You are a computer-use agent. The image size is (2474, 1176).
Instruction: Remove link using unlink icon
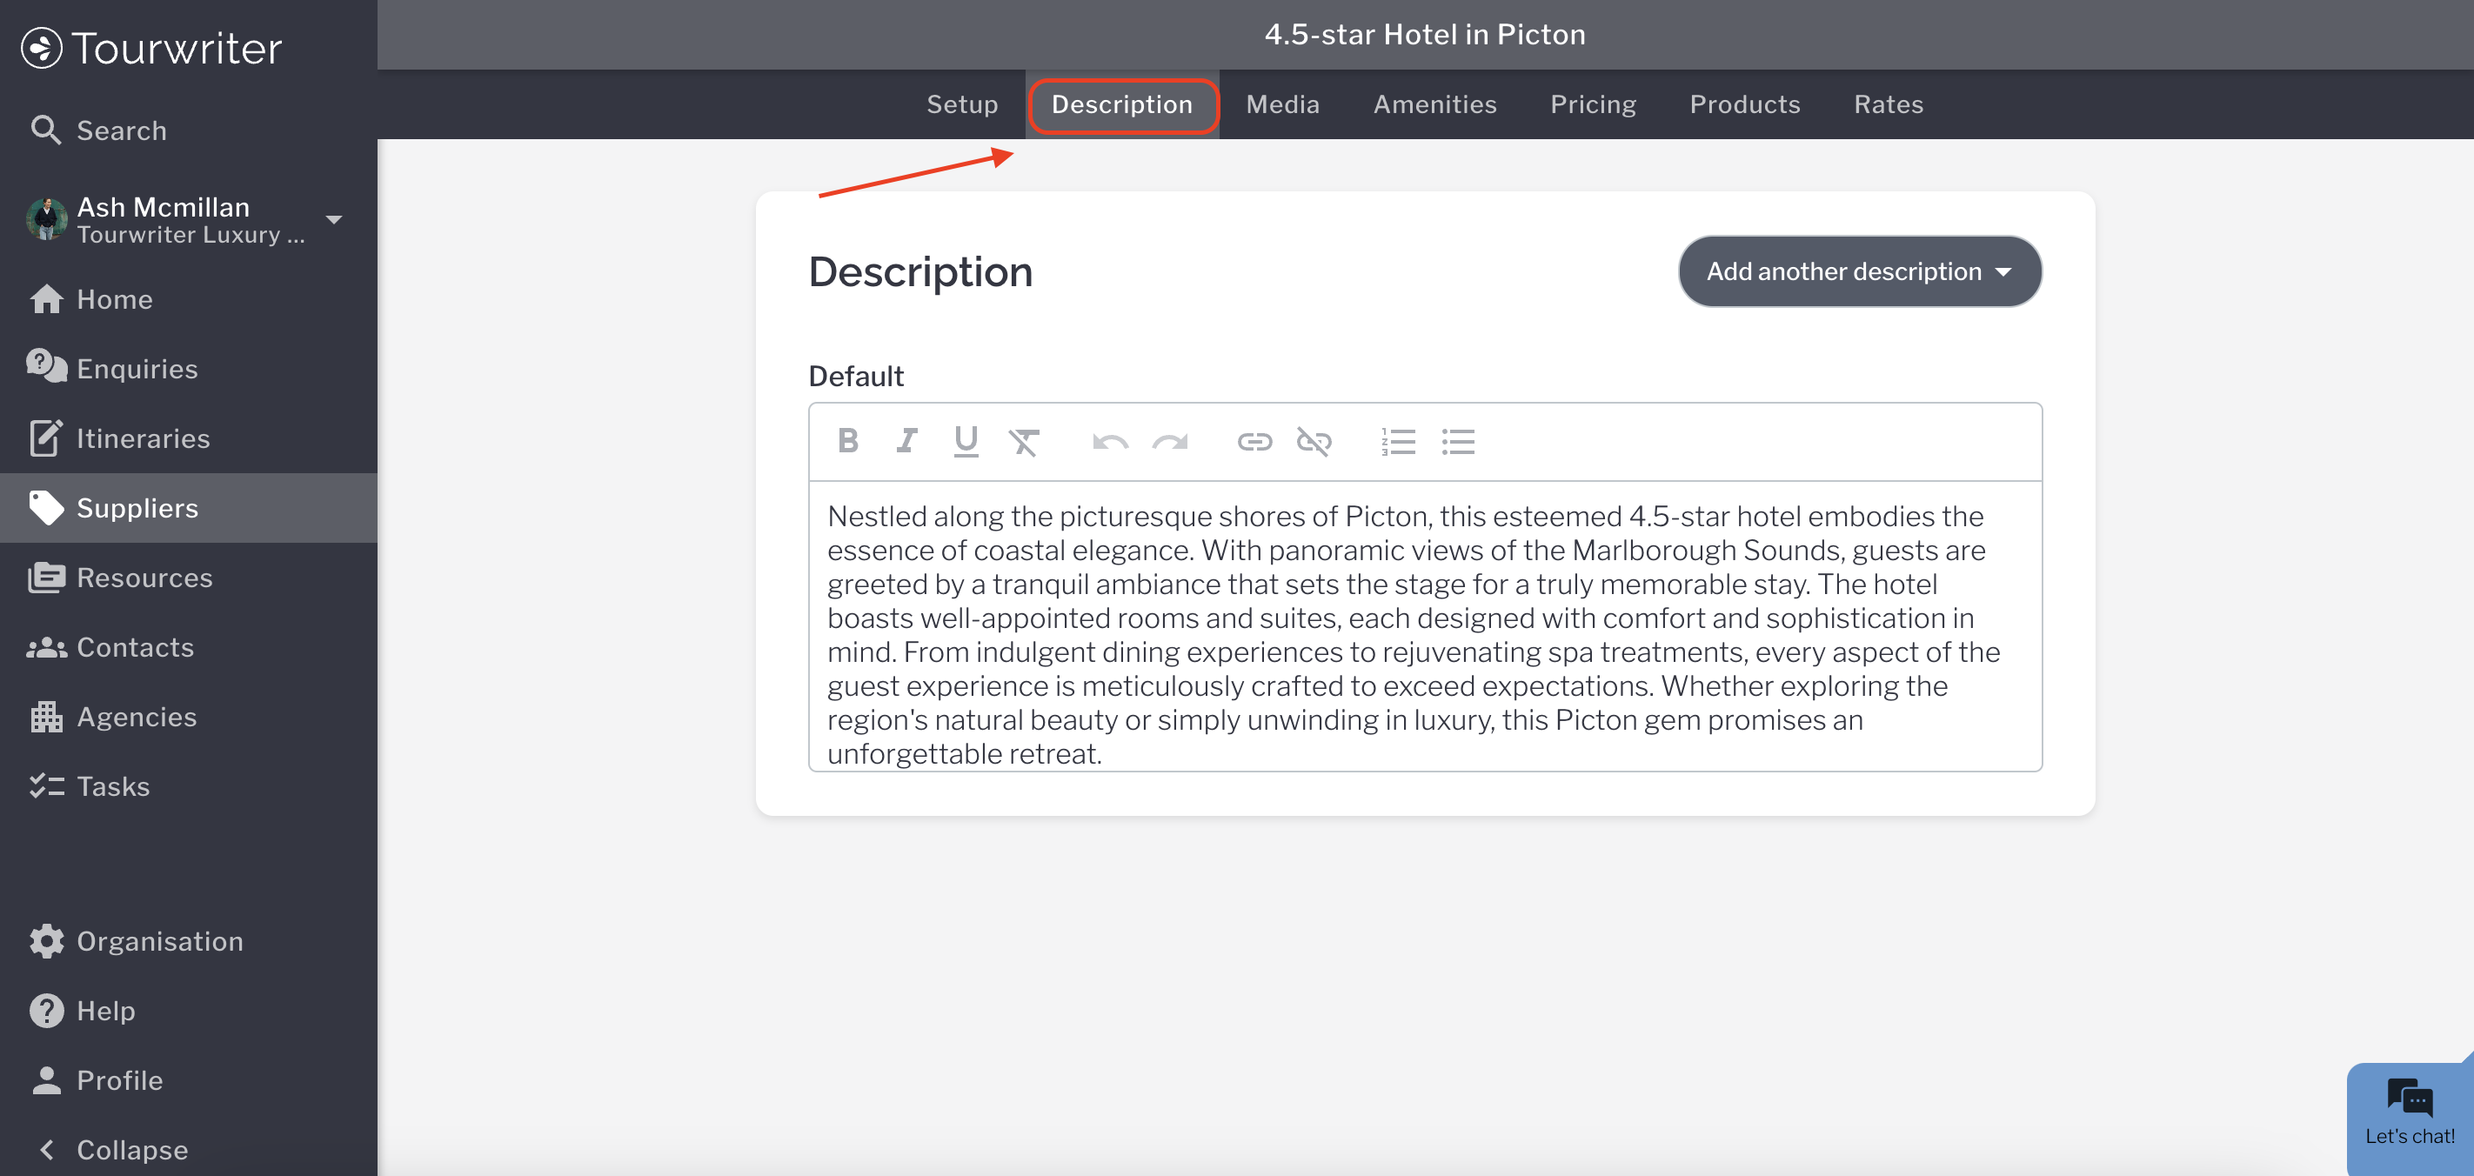point(1314,442)
